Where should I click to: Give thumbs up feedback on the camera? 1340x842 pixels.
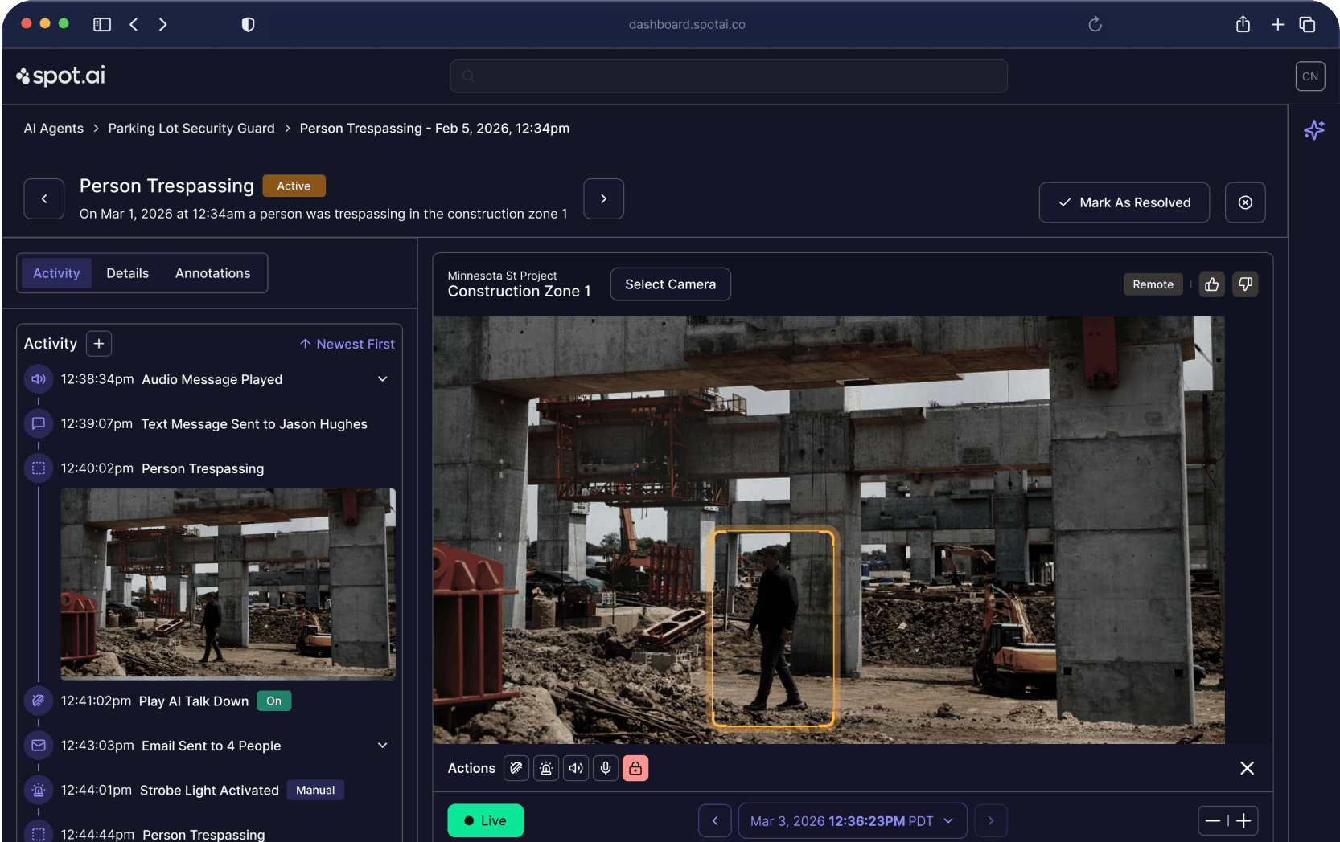[1212, 284]
